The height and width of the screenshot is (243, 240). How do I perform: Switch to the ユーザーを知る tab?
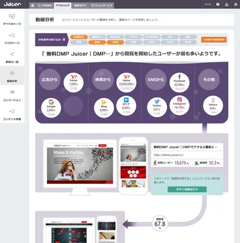(45, 6)
